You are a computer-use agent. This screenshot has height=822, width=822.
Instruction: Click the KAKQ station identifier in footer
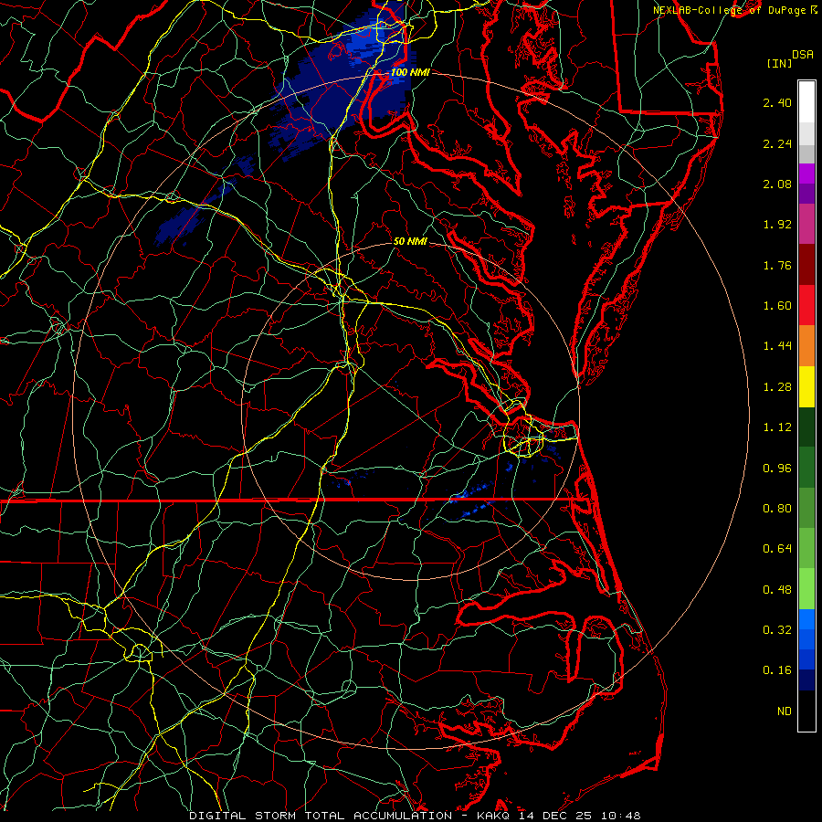coord(493,816)
